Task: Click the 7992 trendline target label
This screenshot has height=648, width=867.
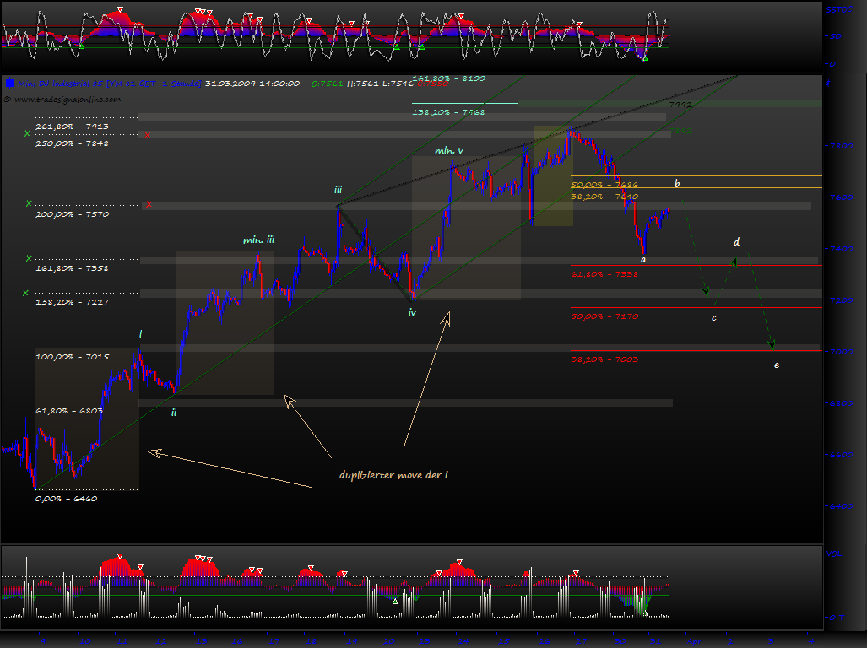Action: tap(680, 105)
